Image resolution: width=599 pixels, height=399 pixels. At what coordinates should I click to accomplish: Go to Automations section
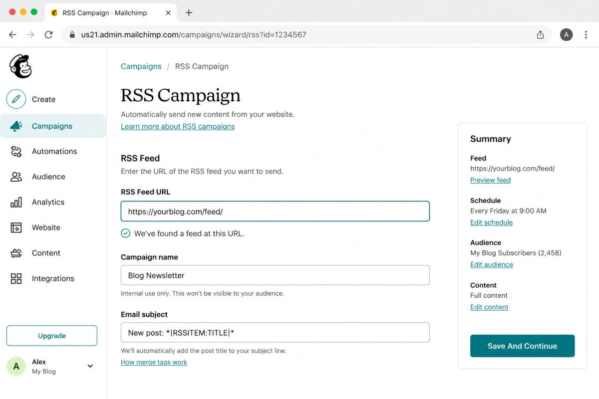54,152
